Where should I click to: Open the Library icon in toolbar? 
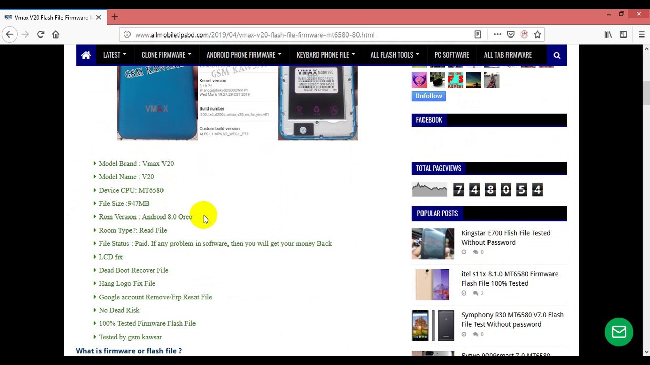(608, 34)
